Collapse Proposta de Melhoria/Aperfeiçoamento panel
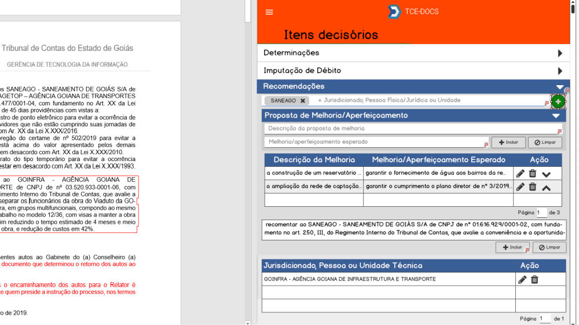The width and height of the screenshot is (579, 325). coord(555,116)
